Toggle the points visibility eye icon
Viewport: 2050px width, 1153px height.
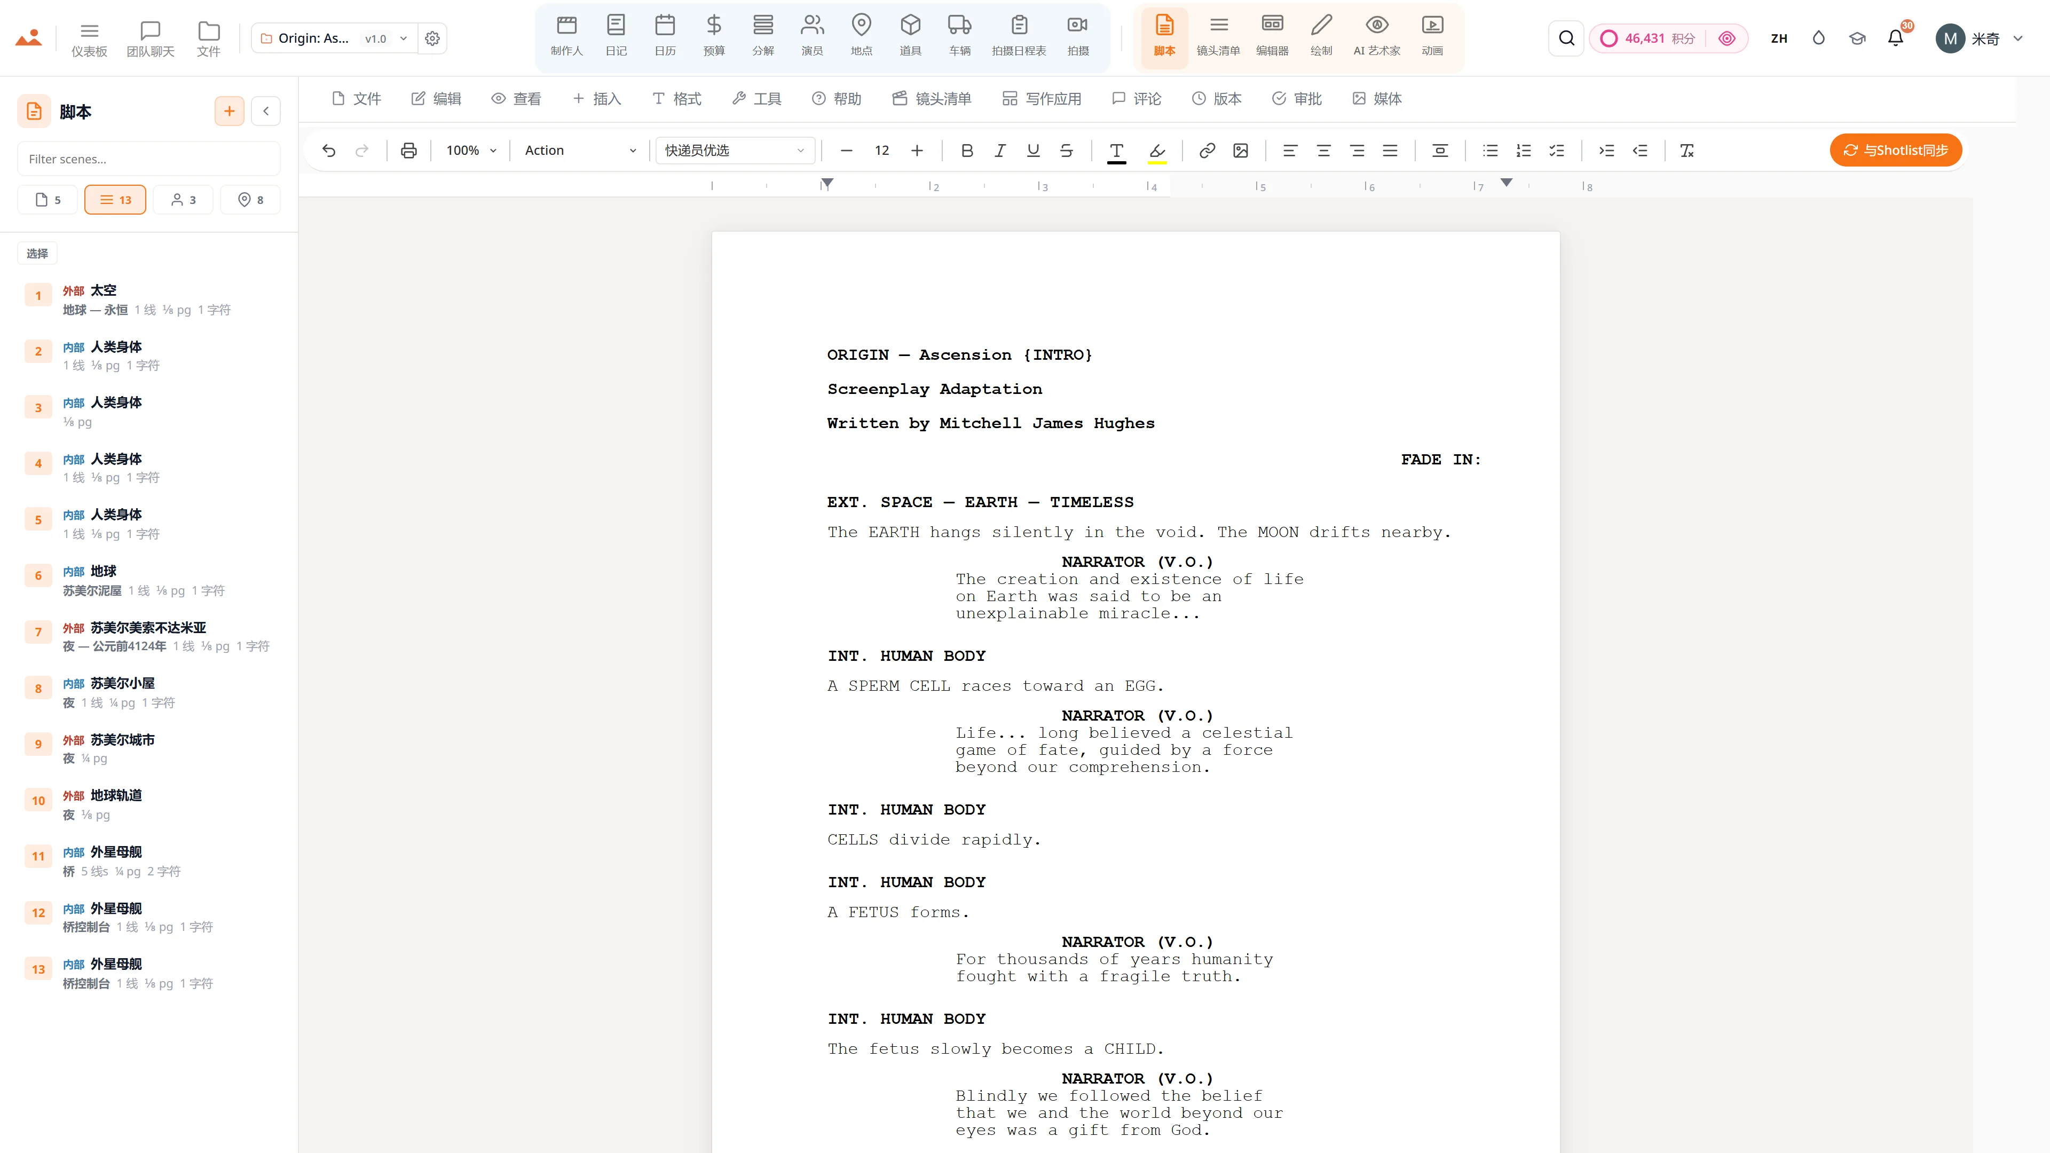tap(1727, 38)
